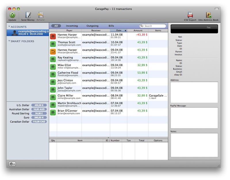Viewport: 230px width, 180px height.
Task: Click the Update toolbar icon
Action: pyautogui.click(x=12, y=15)
